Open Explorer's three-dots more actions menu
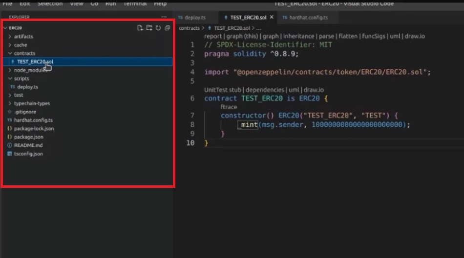This screenshot has height=258, width=464. tap(164, 17)
